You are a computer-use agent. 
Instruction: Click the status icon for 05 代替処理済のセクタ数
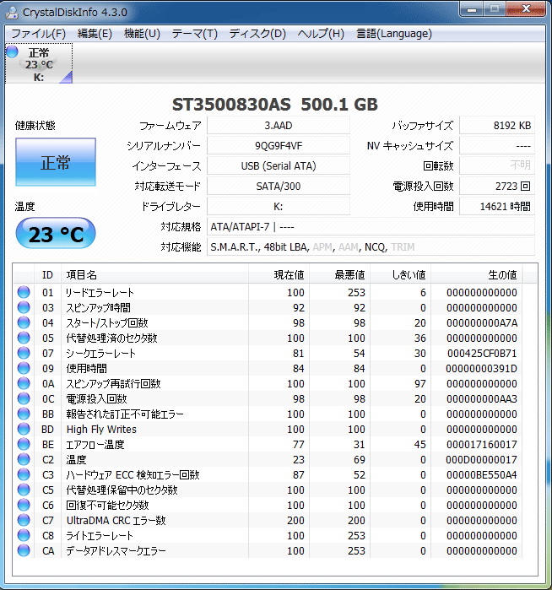(24, 338)
